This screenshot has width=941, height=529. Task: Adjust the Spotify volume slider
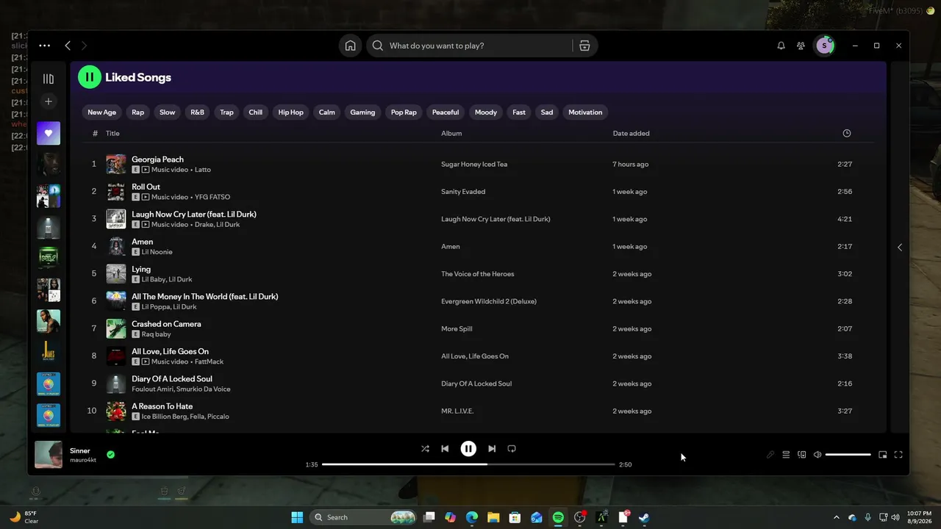[x=848, y=455]
